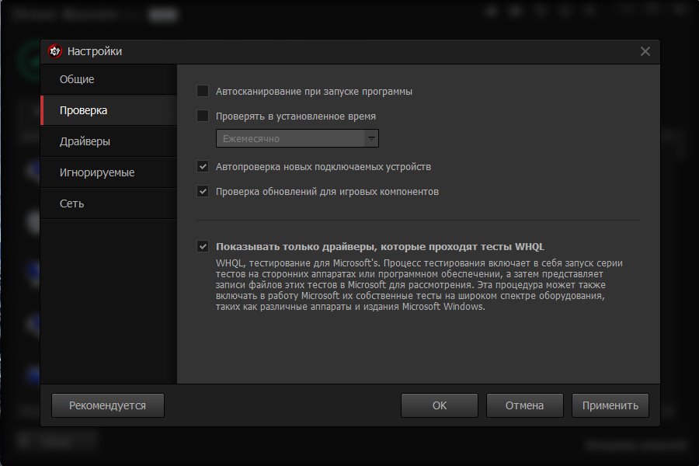Image resolution: width=699 pixels, height=466 pixels.
Task: Open the Игнорируемые tab
Action: coord(108,172)
